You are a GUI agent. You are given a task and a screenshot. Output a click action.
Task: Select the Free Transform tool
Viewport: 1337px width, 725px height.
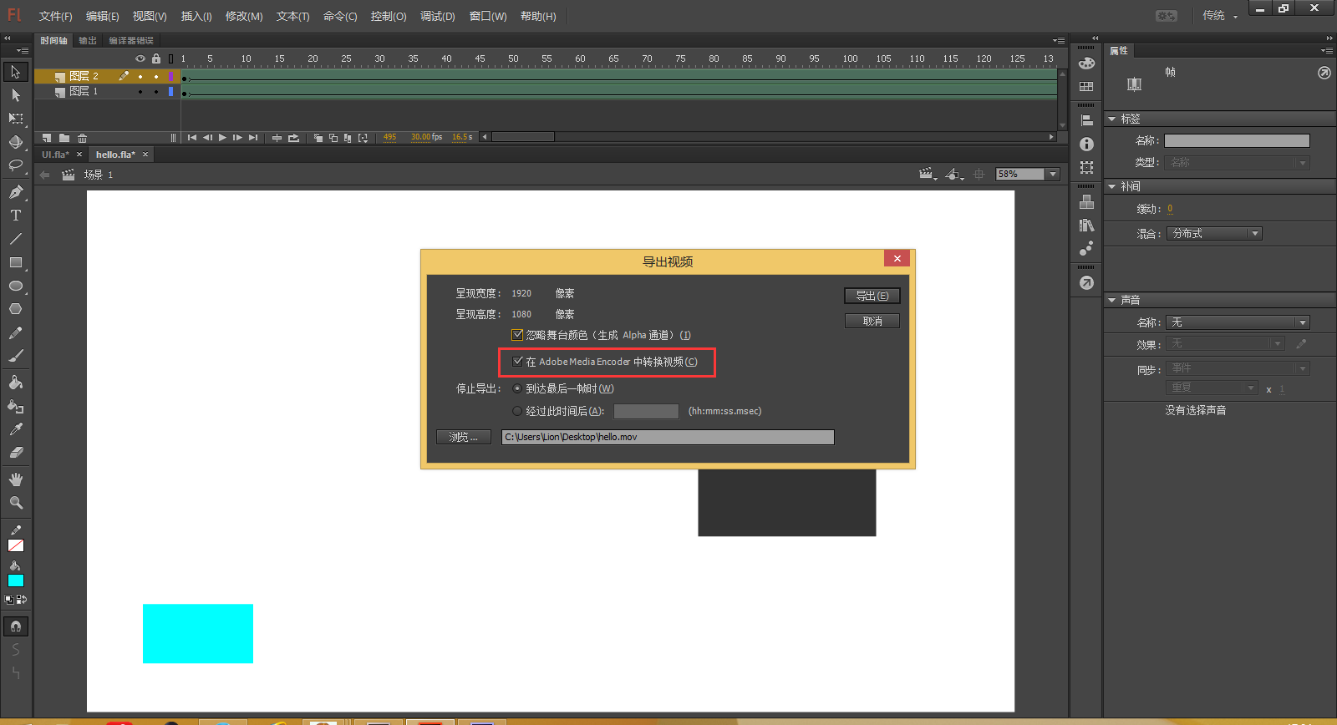16,119
